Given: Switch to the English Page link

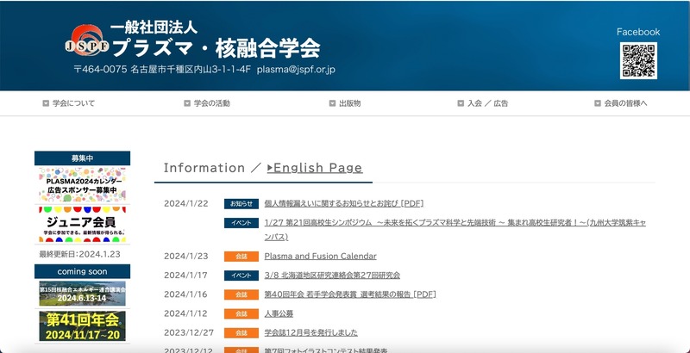Looking at the screenshot, I should pyautogui.click(x=315, y=168).
